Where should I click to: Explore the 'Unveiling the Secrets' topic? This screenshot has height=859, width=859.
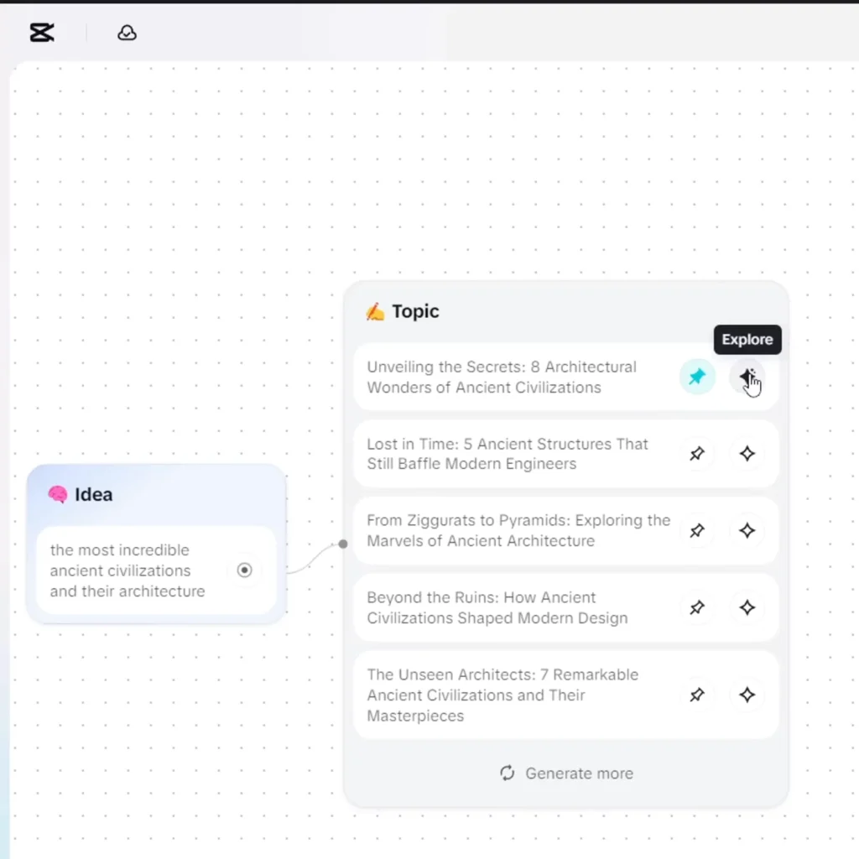tap(747, 377)
